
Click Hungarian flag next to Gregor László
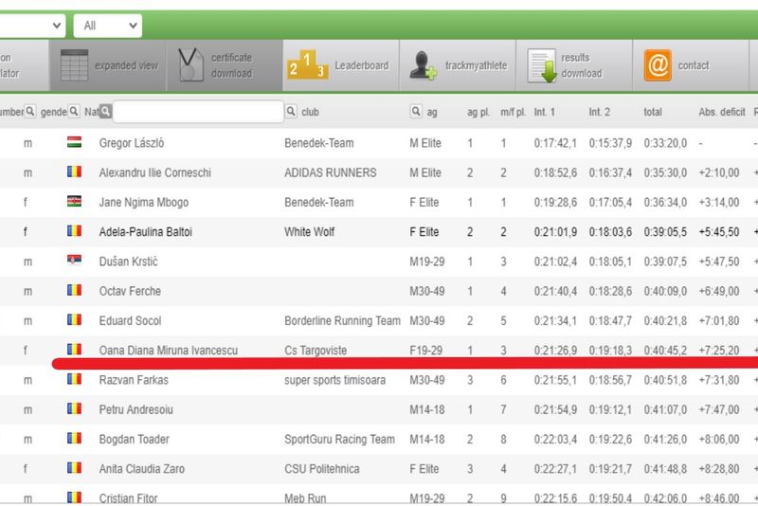pyautogui.click(x=74, y=143)
